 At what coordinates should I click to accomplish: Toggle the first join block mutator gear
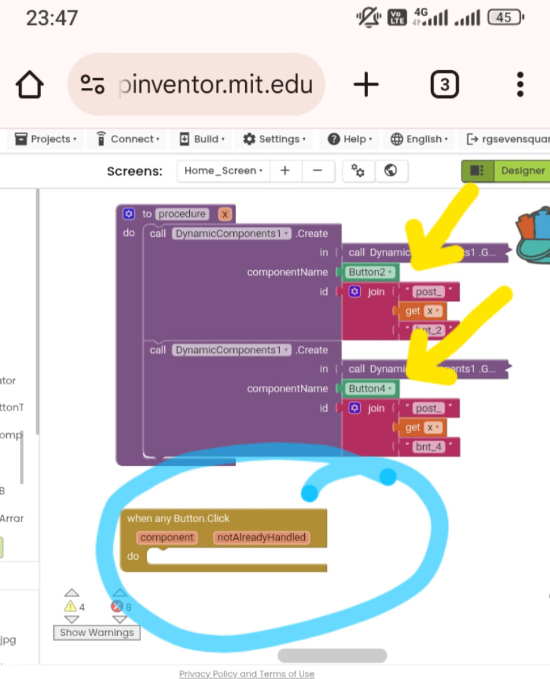(x=354, y=292)
